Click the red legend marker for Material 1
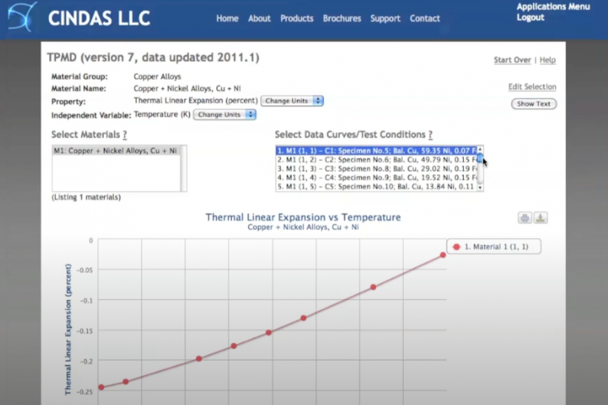The height and width of the screenshot is (405, 608). click(456, 247)
